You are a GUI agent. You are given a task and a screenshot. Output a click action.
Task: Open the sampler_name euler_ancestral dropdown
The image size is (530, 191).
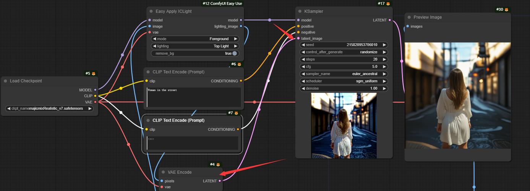pyautogui.click(x=344, y=74)
